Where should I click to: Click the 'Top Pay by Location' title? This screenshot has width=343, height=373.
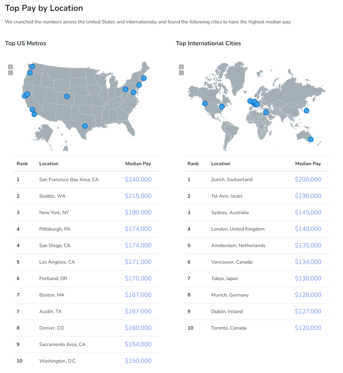44,8
